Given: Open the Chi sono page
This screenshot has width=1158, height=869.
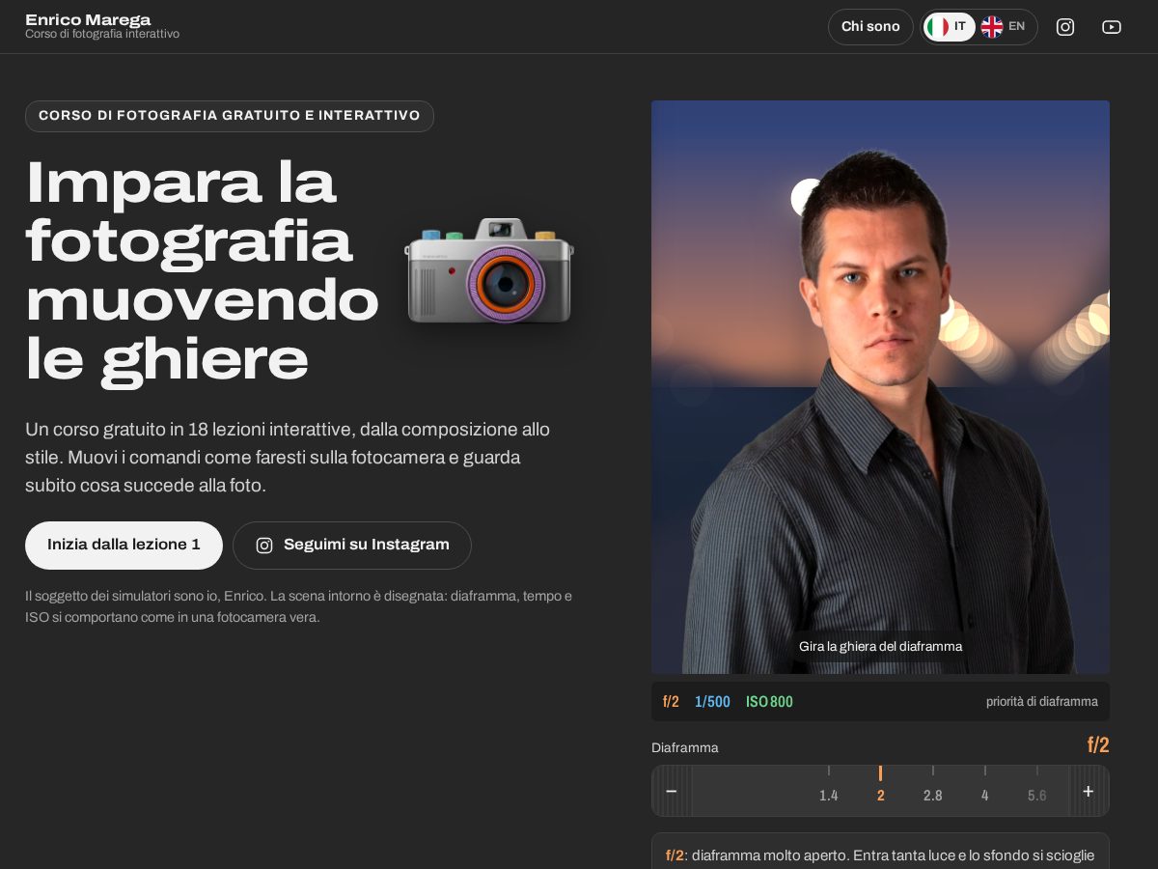Looking at the screenshot, I should tap(870, 27).
